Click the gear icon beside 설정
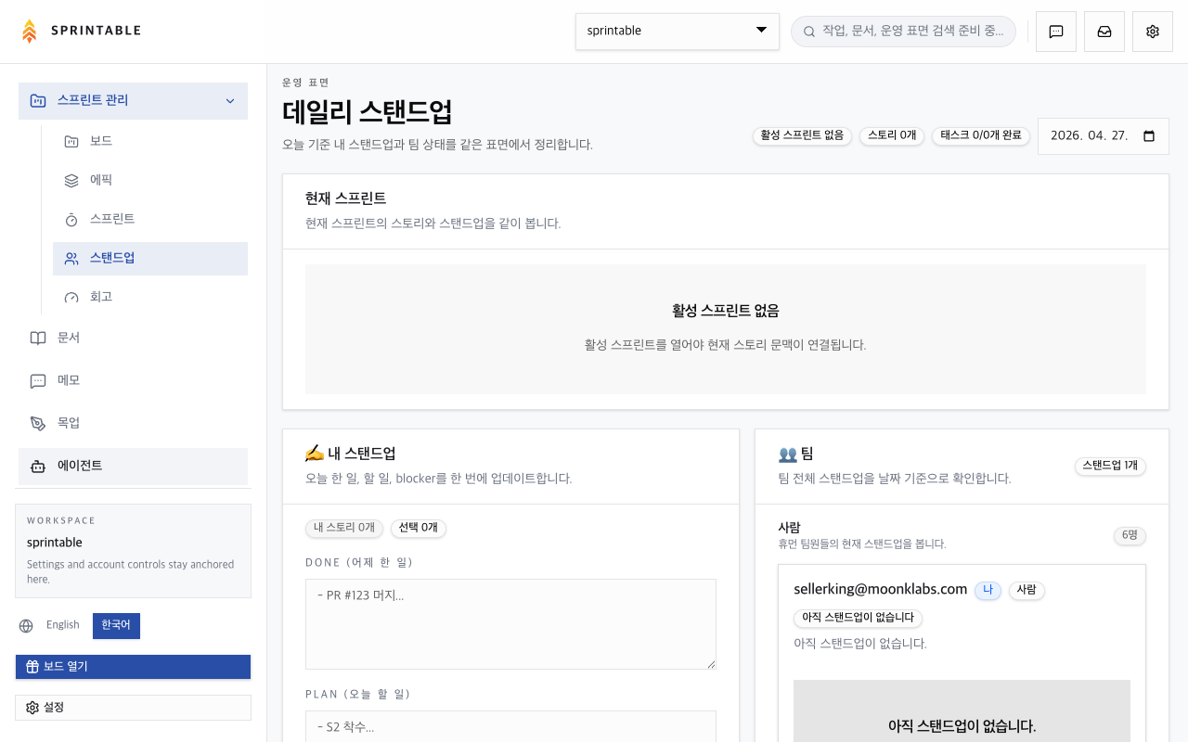Viewport: 1188px width, 742px height. 32,708
